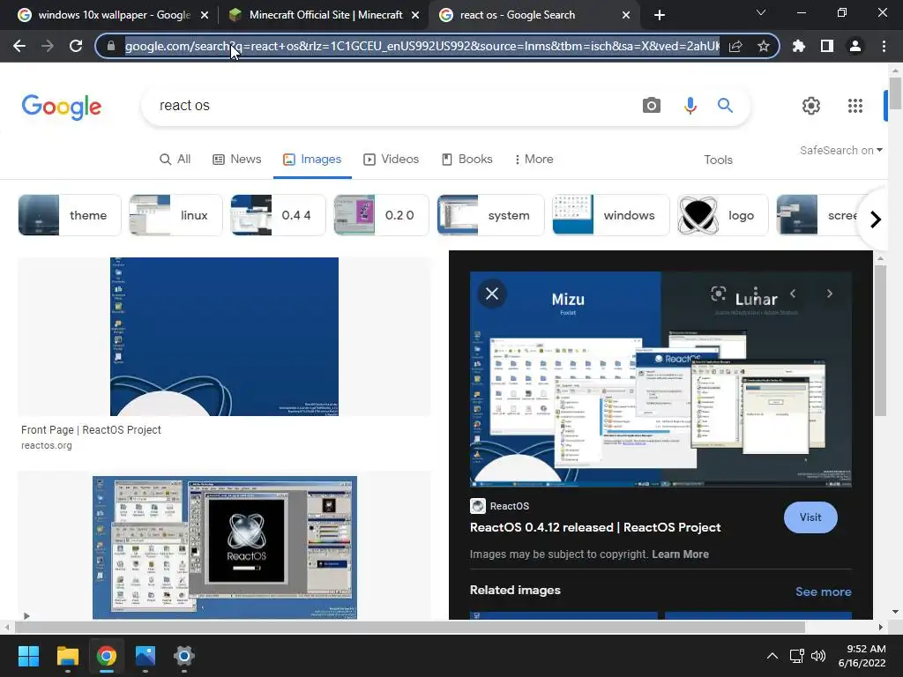This screenshot has width=903, height=677.
Task: Switch to Videos results tab
Action: coord(391,160)
